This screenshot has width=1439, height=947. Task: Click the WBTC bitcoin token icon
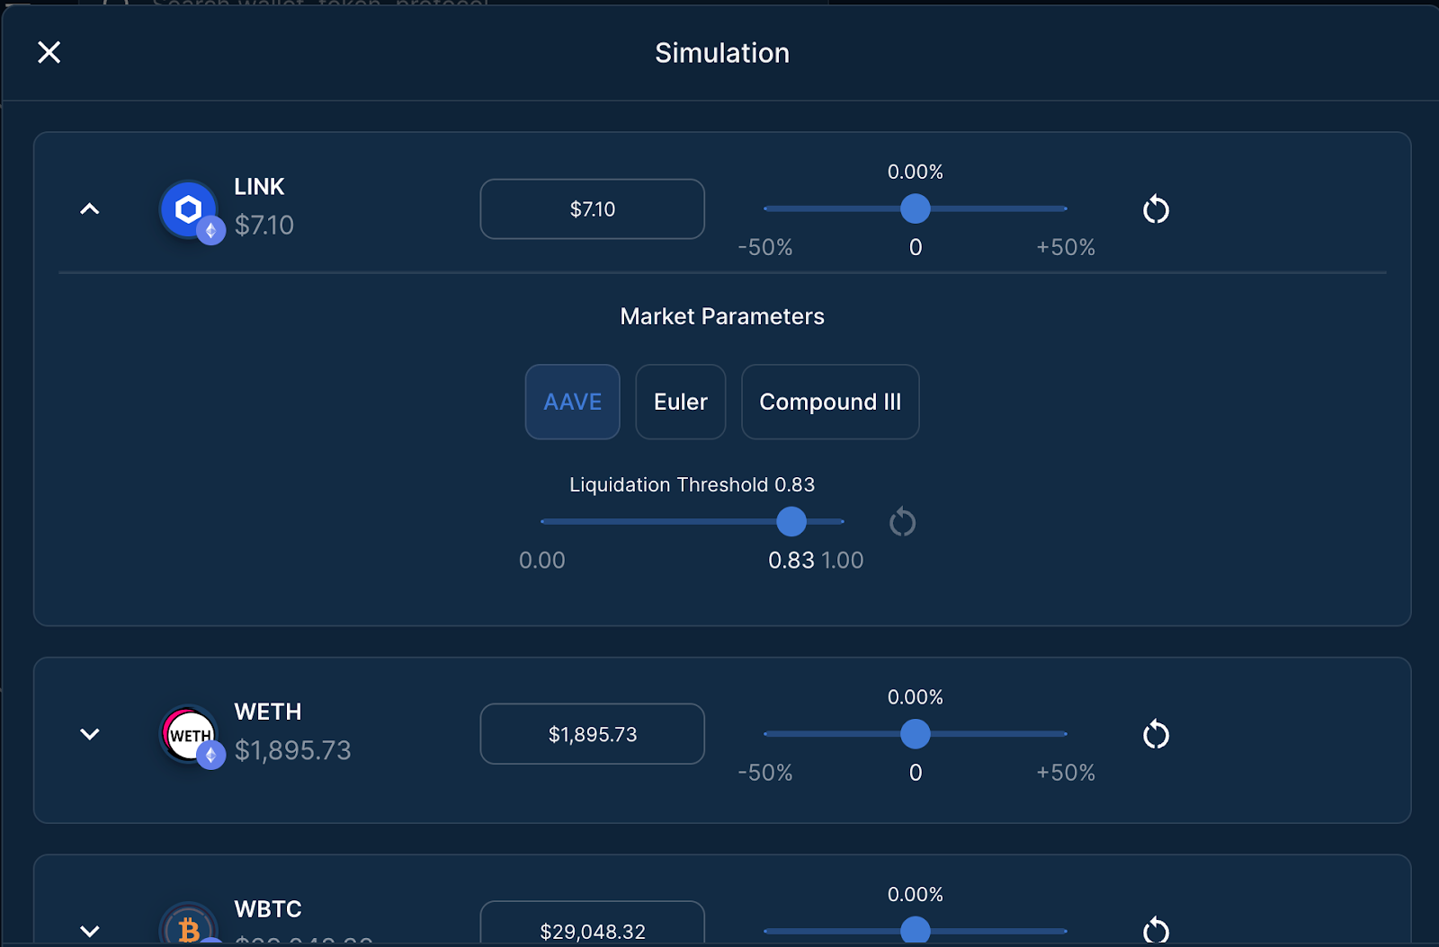tap(188, 925)
